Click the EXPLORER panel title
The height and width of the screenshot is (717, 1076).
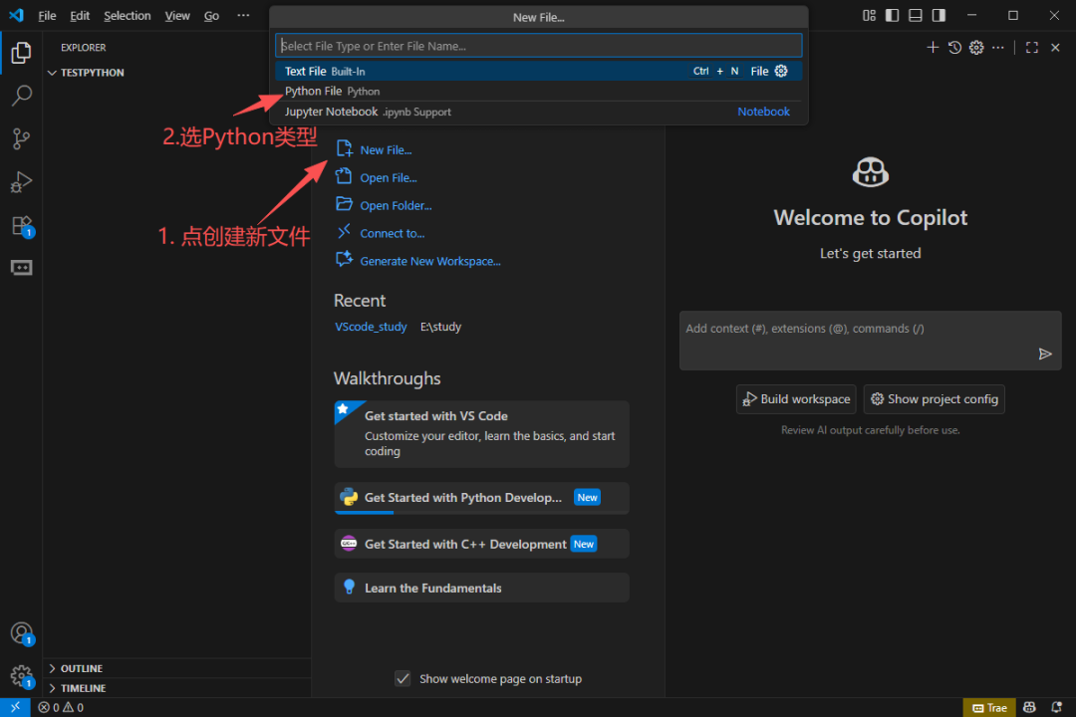tap(83, 48)
